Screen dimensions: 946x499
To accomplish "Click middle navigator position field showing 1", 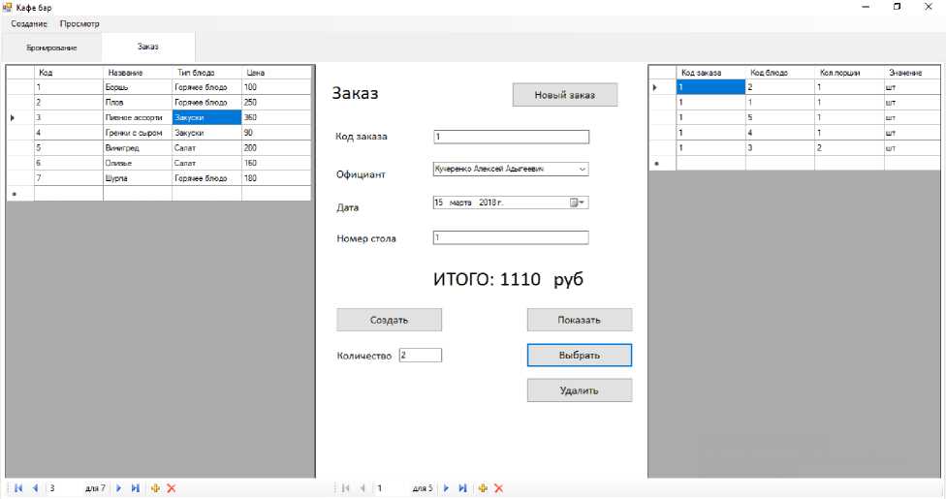I will [x=391, y=488].
